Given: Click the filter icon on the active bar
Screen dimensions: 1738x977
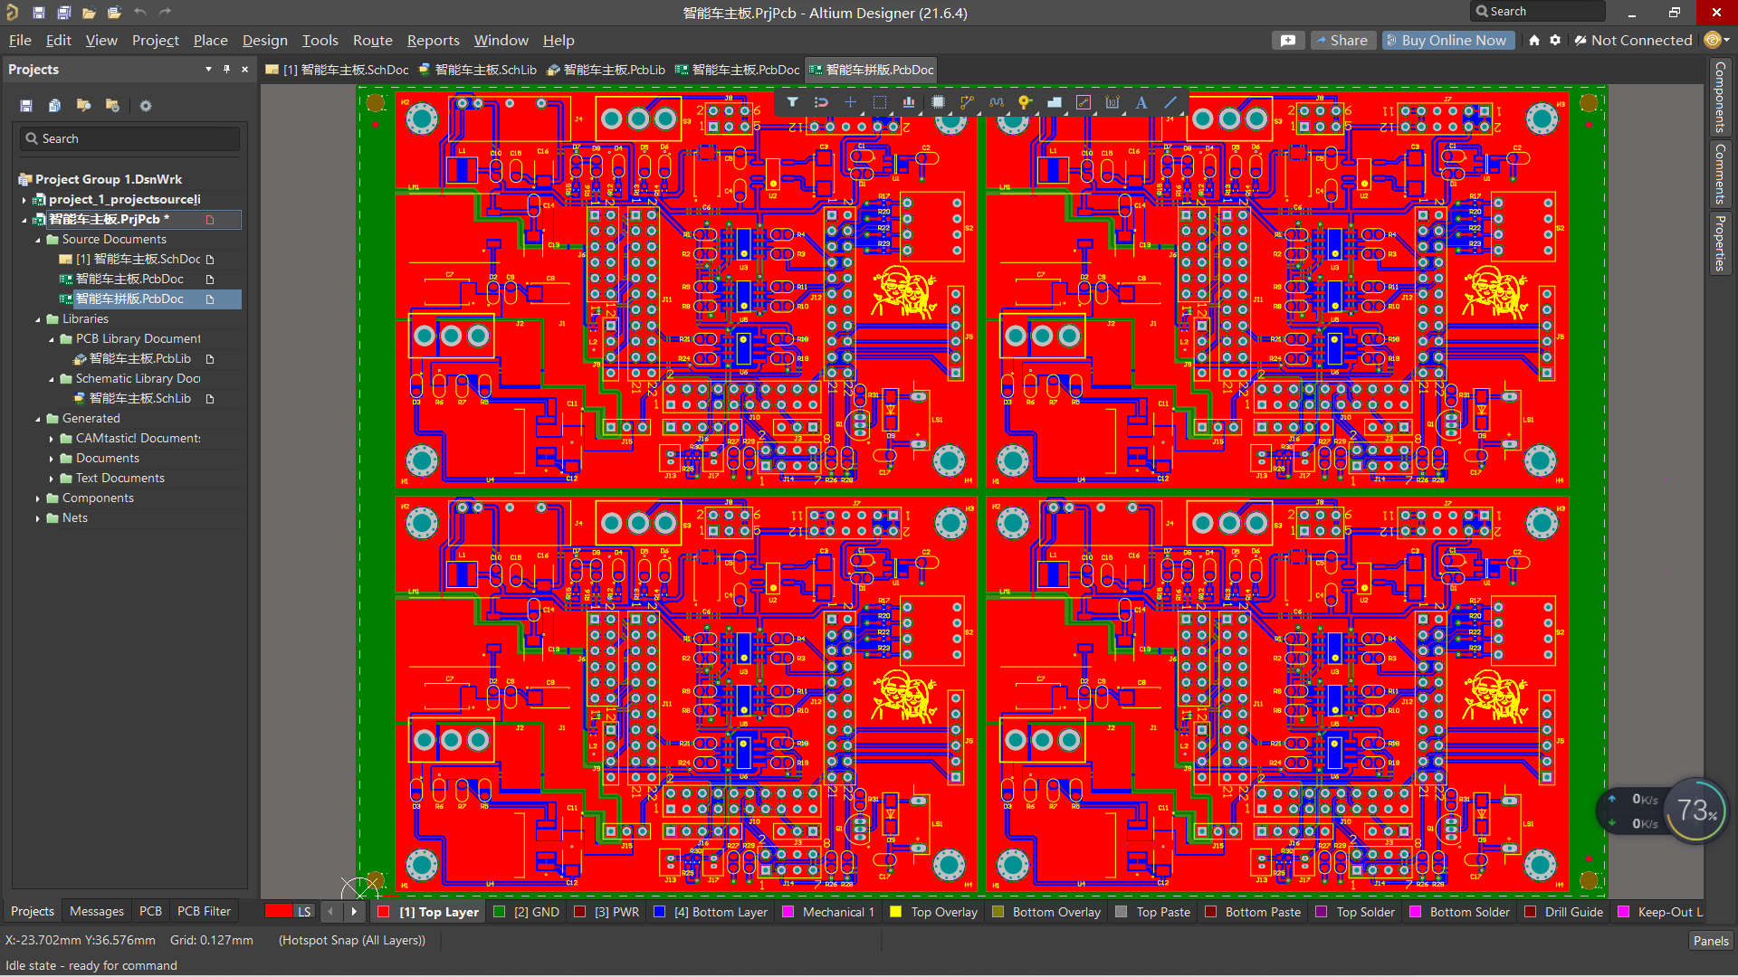Looking at the screenshot, I should pos(792,102).
